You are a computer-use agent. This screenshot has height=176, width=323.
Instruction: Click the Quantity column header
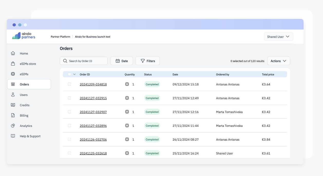click(130, 74)
